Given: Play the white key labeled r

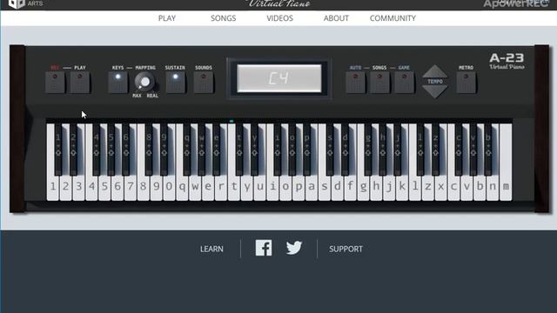Looking at the screenshot, I should pyautogui.click(x=221, y=186).
